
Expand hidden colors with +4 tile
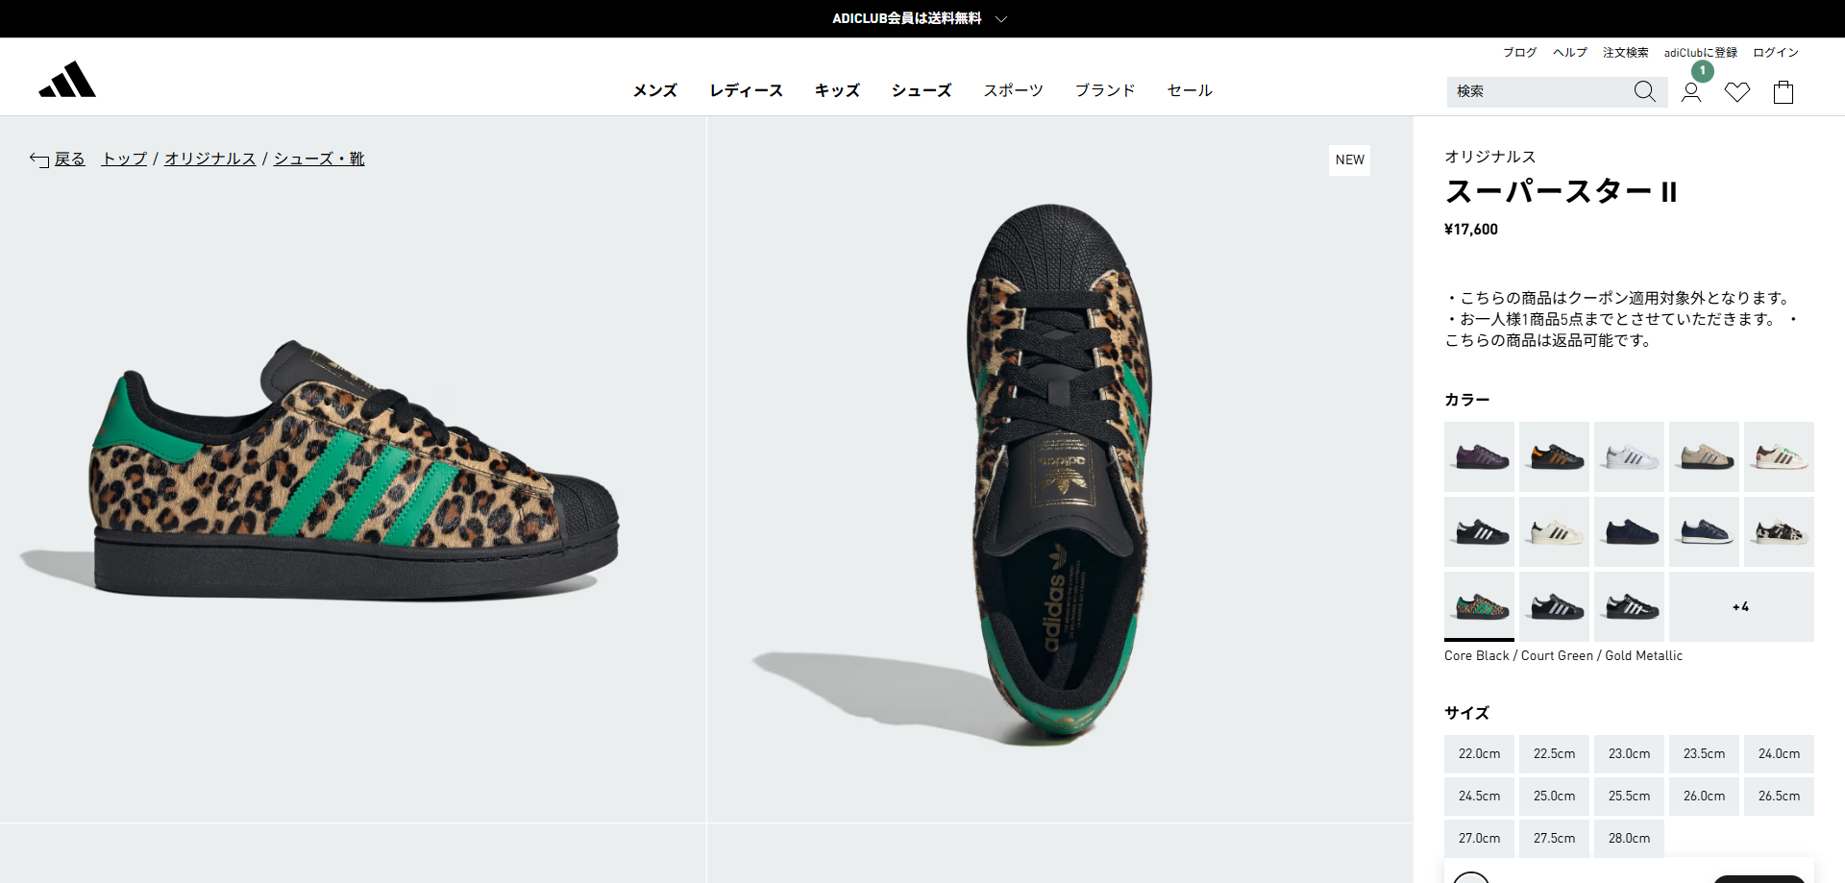pos(1741,606)
